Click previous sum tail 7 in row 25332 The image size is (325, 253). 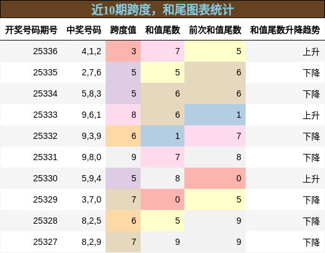pyautogui.click(x=215, y=136)
